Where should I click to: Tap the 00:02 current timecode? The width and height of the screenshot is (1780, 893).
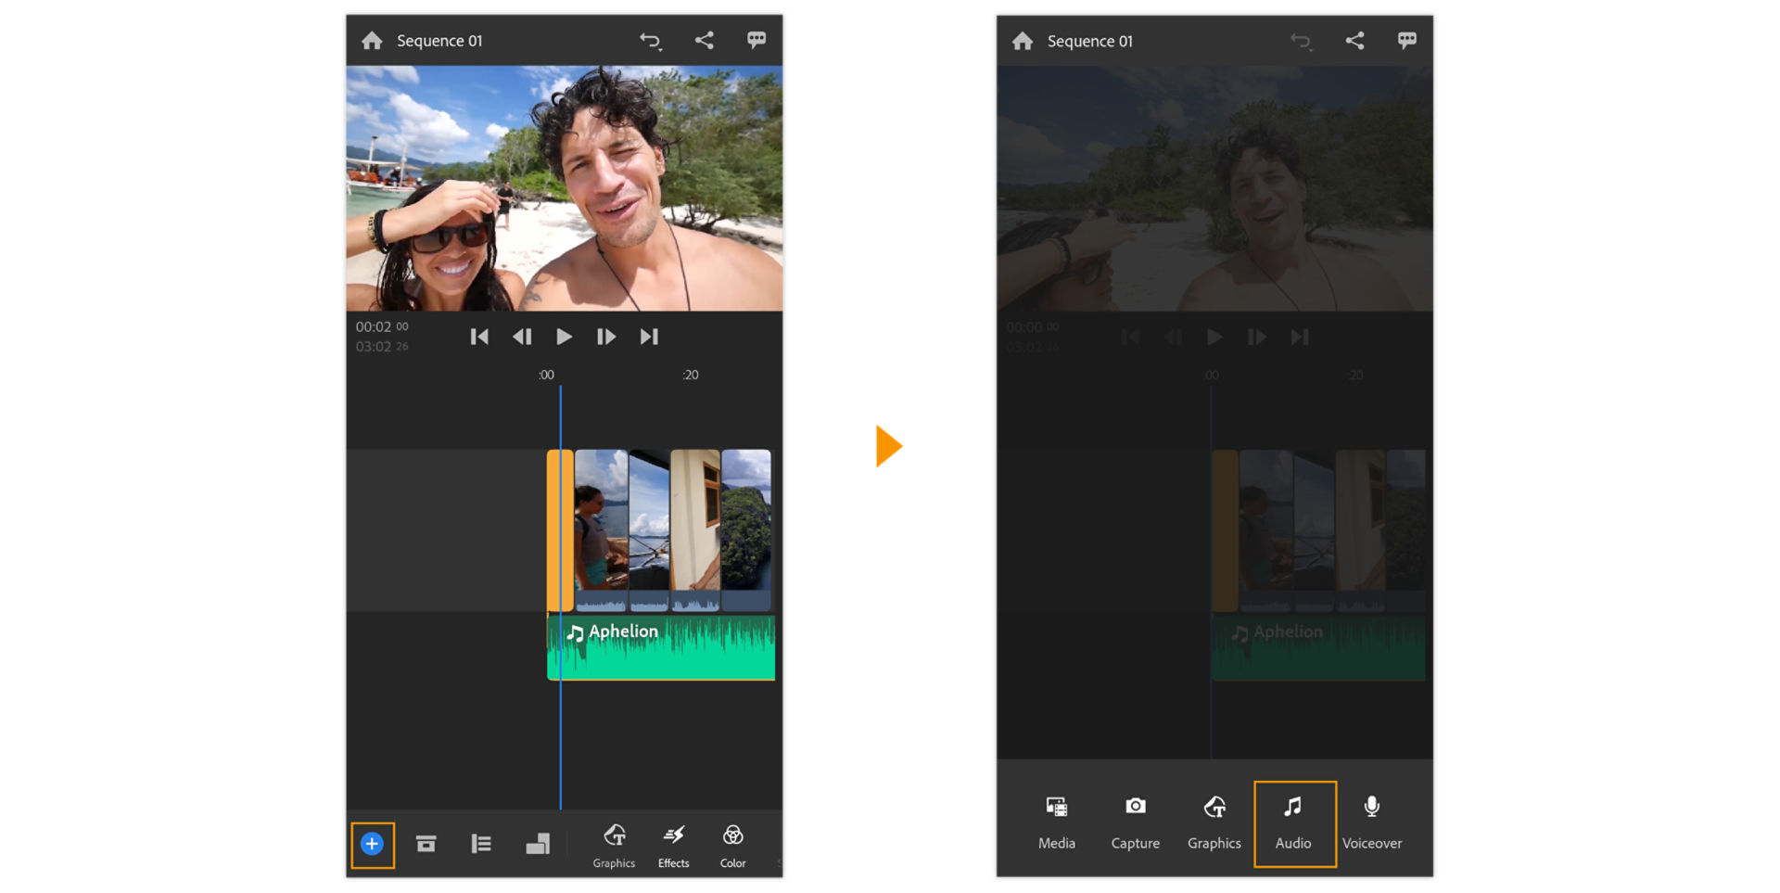pyautogui.click(x=382, y=326)
